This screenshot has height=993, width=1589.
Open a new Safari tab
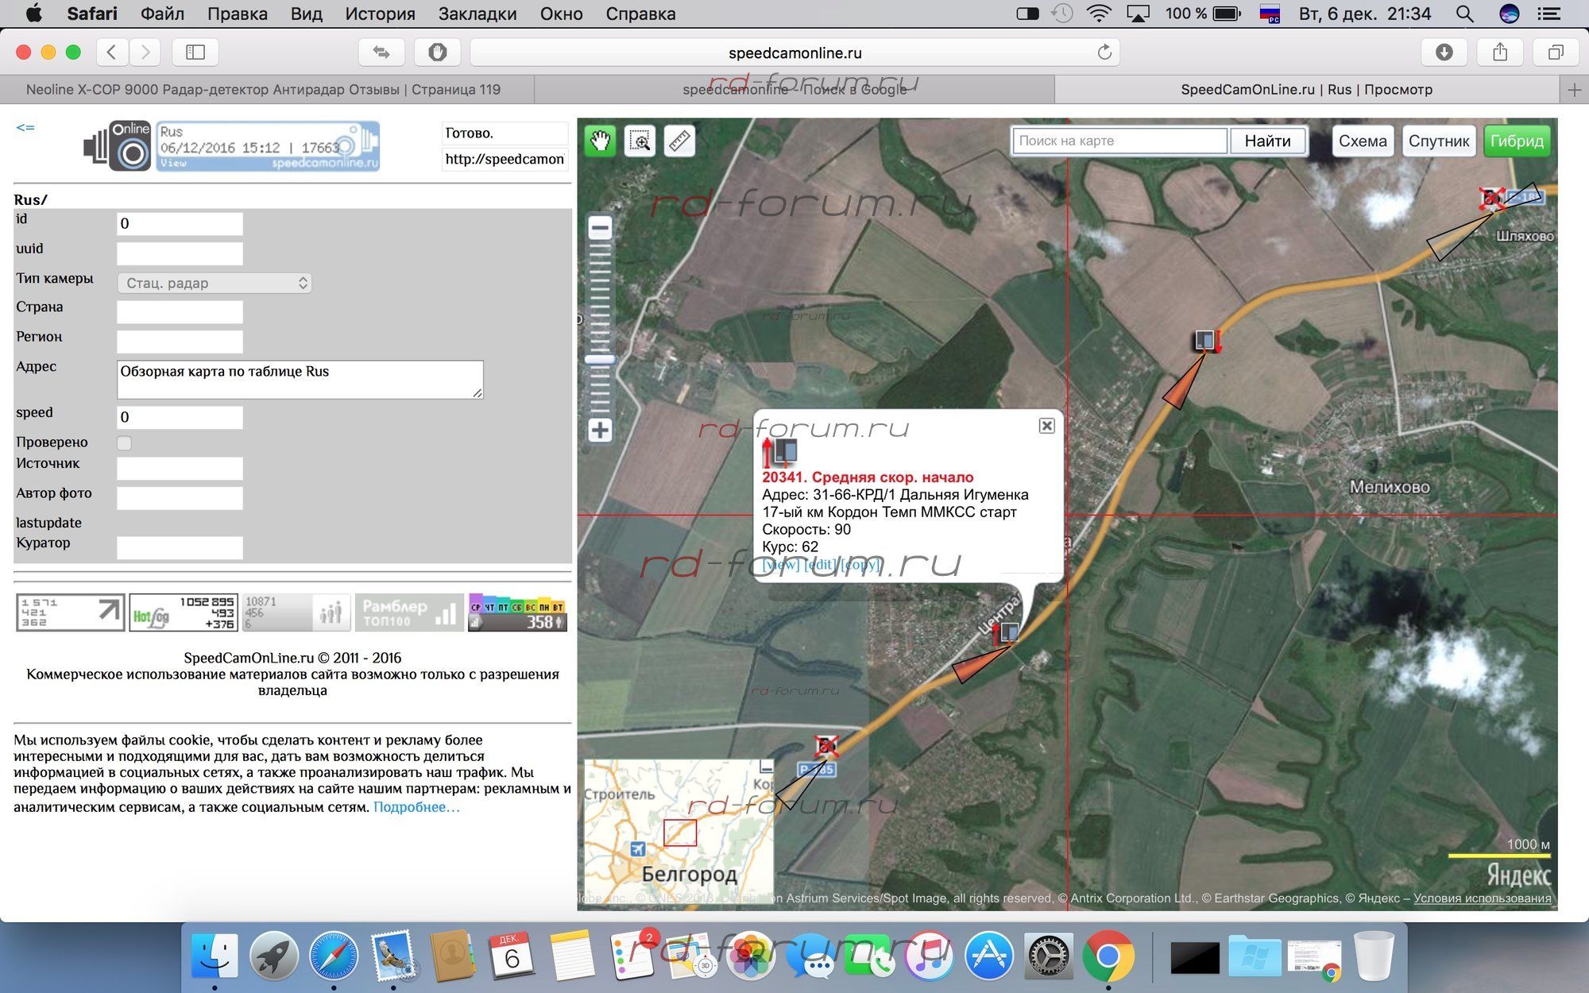(x=1575, y=90)
